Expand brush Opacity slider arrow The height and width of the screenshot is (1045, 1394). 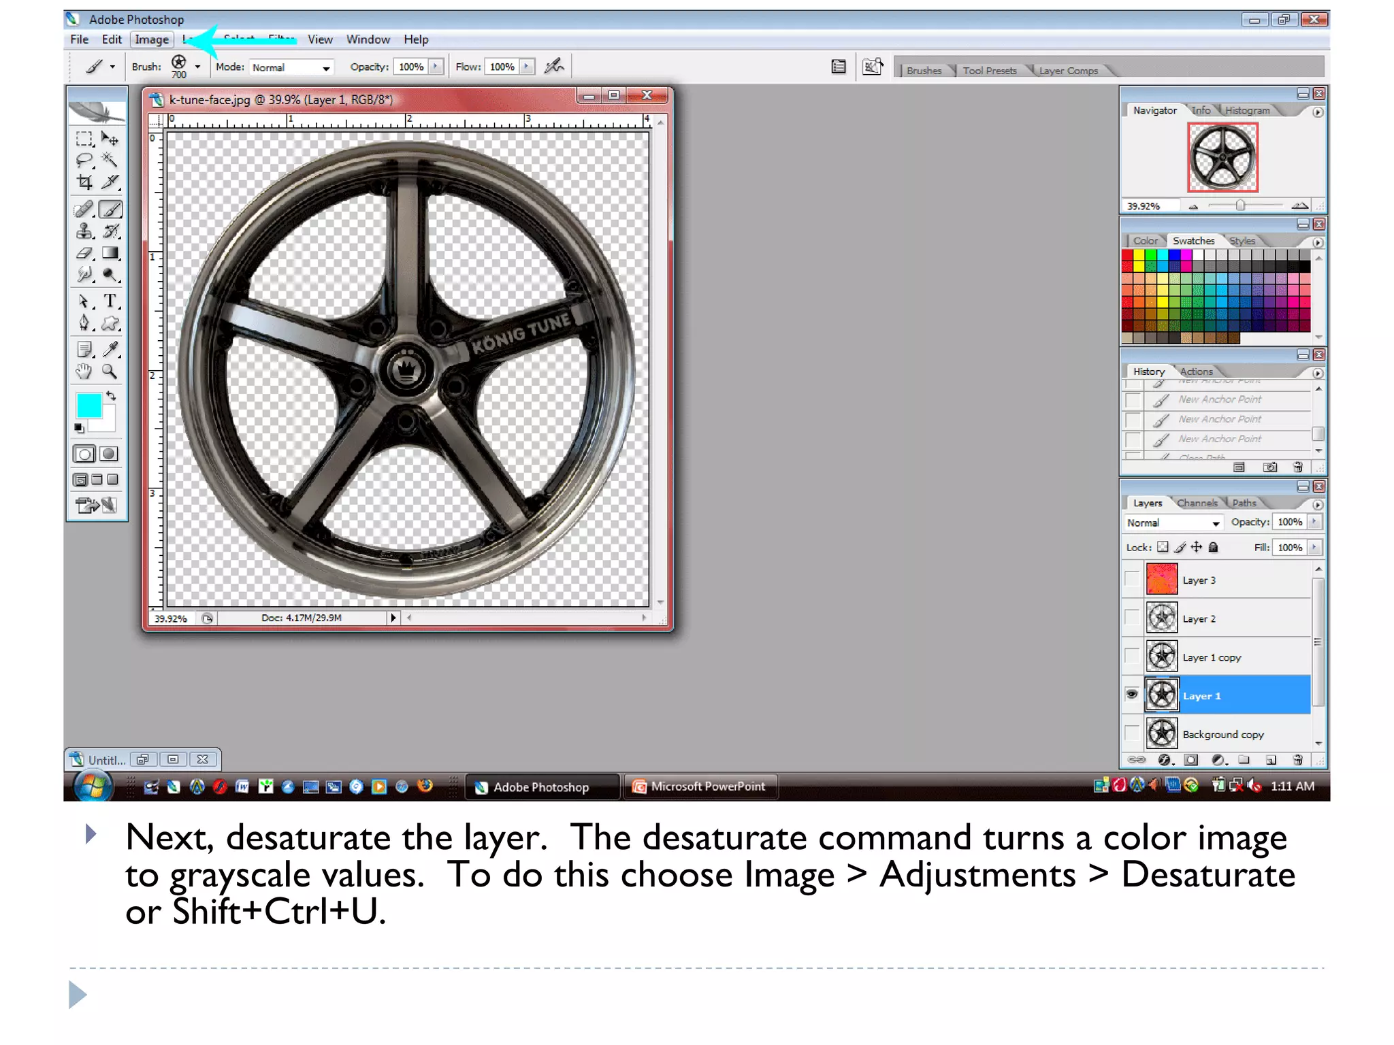point(436,67)
